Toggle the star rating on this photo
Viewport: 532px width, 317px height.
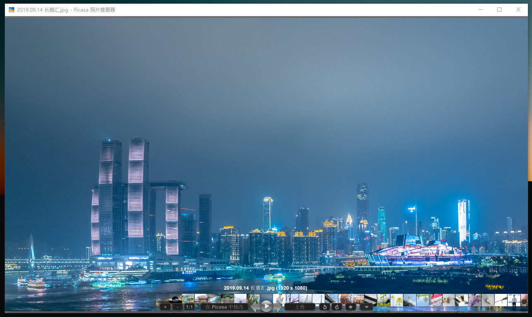click(350, 307)
